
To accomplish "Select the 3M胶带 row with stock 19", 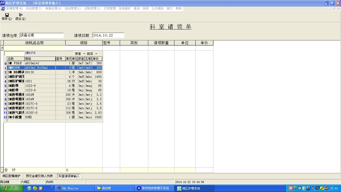I will point(55,90).
